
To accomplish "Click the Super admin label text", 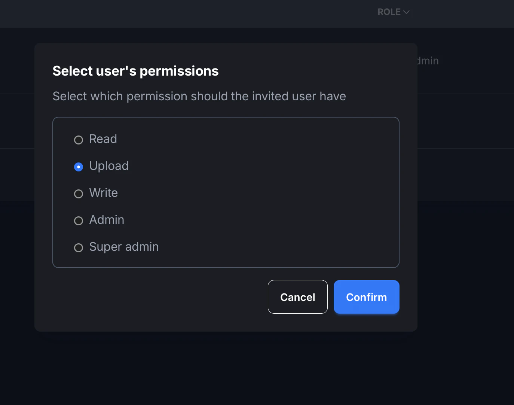I will (x=124, y=247).
